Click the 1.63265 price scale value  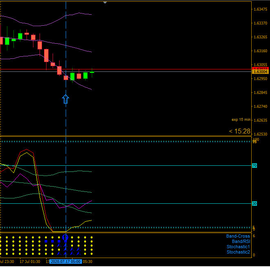(x=260, y=37)
